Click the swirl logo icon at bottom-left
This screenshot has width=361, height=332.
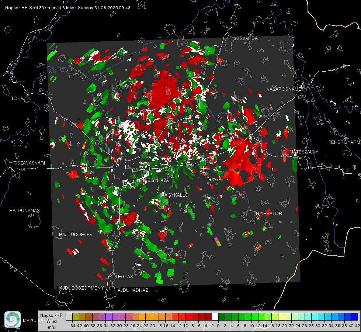pyautogui.click(x=13, y=319)
